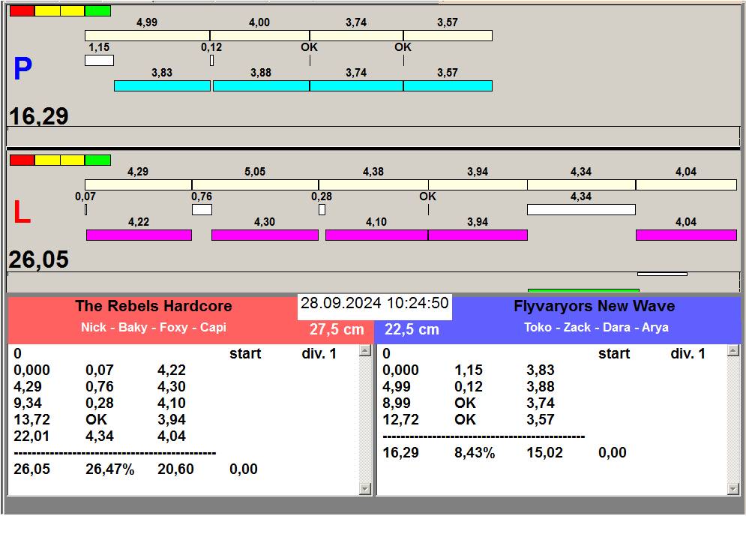This screenshot has height=537, width=746.
Task: Click the red L lane letter
Action: point(22,214)
